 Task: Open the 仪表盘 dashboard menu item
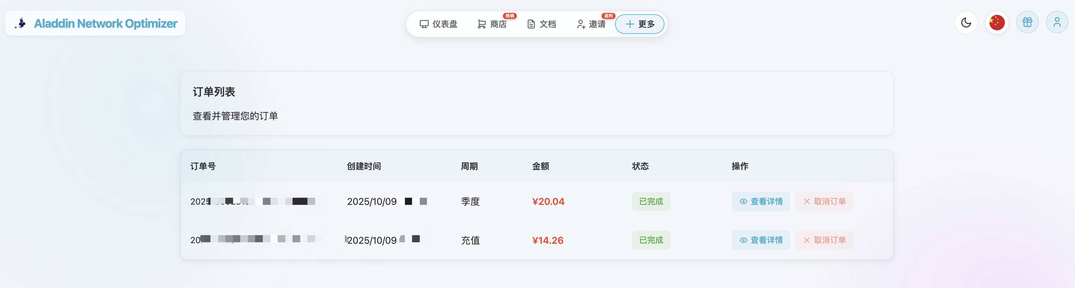tap(438, 24)
